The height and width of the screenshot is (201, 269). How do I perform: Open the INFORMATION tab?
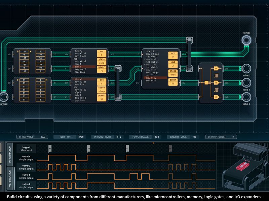10,154
